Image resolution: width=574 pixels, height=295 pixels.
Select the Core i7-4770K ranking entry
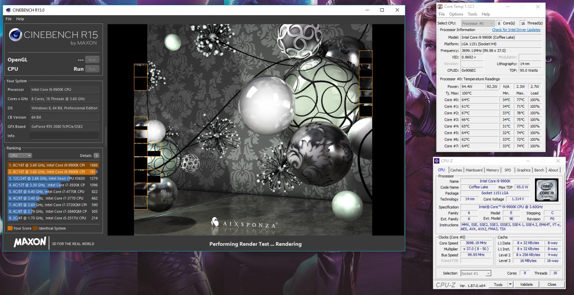[x=53, y=191]
